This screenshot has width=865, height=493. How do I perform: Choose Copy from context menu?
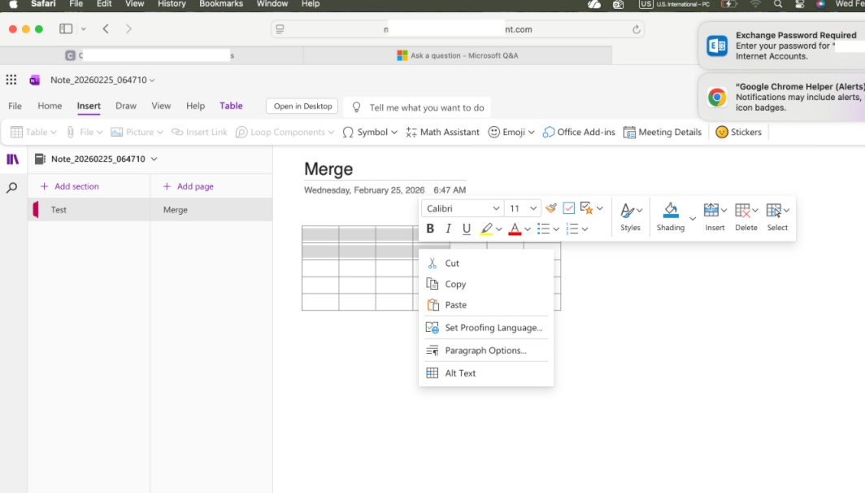point(486,284)
